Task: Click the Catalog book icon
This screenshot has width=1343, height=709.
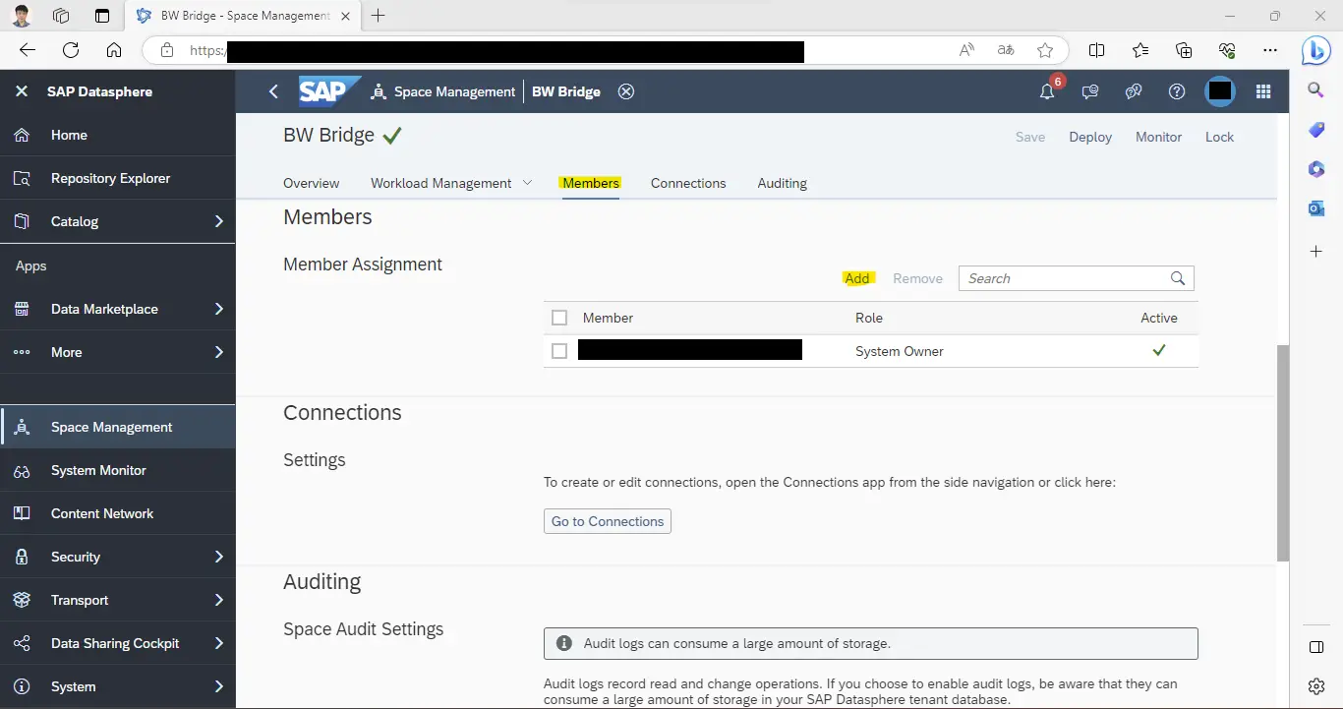Action: coord(22,221)
